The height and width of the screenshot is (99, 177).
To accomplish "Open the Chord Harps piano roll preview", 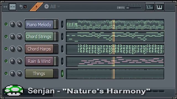I will coord(115,49).
